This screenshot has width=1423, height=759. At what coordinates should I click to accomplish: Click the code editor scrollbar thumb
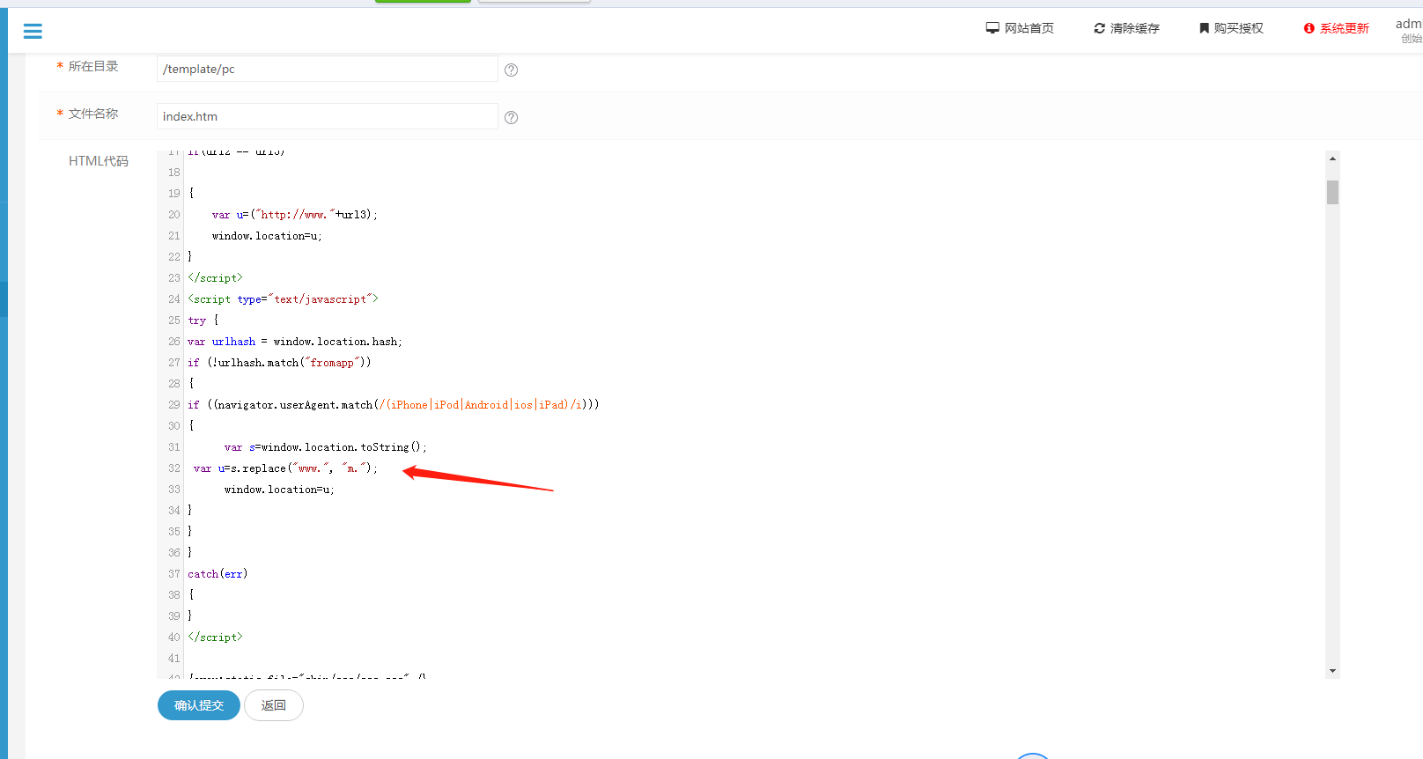pyautogui.click(x=1332, y=192)
